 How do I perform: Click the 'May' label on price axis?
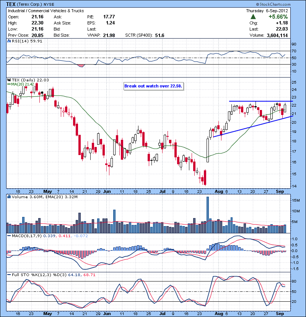point(47,191)
